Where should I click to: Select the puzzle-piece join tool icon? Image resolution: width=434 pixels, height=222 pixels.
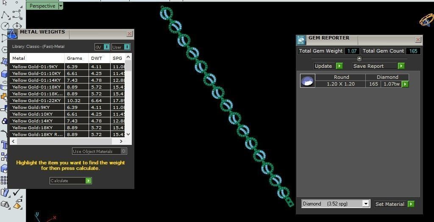(x=3, y=97)
